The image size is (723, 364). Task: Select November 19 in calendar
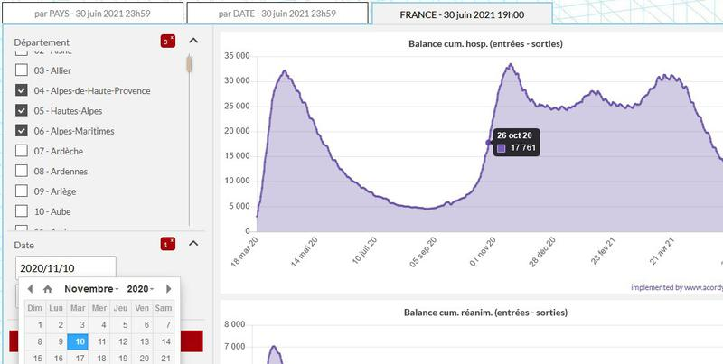pyautogui.click(x=121, y=359)
